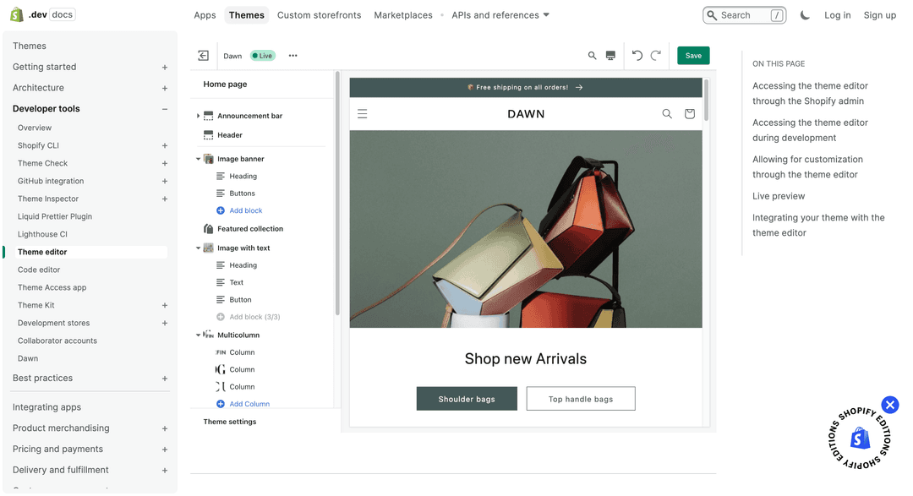
Task: Dismiss the Shopify Editions badge
Action: [x=890, y=405]
